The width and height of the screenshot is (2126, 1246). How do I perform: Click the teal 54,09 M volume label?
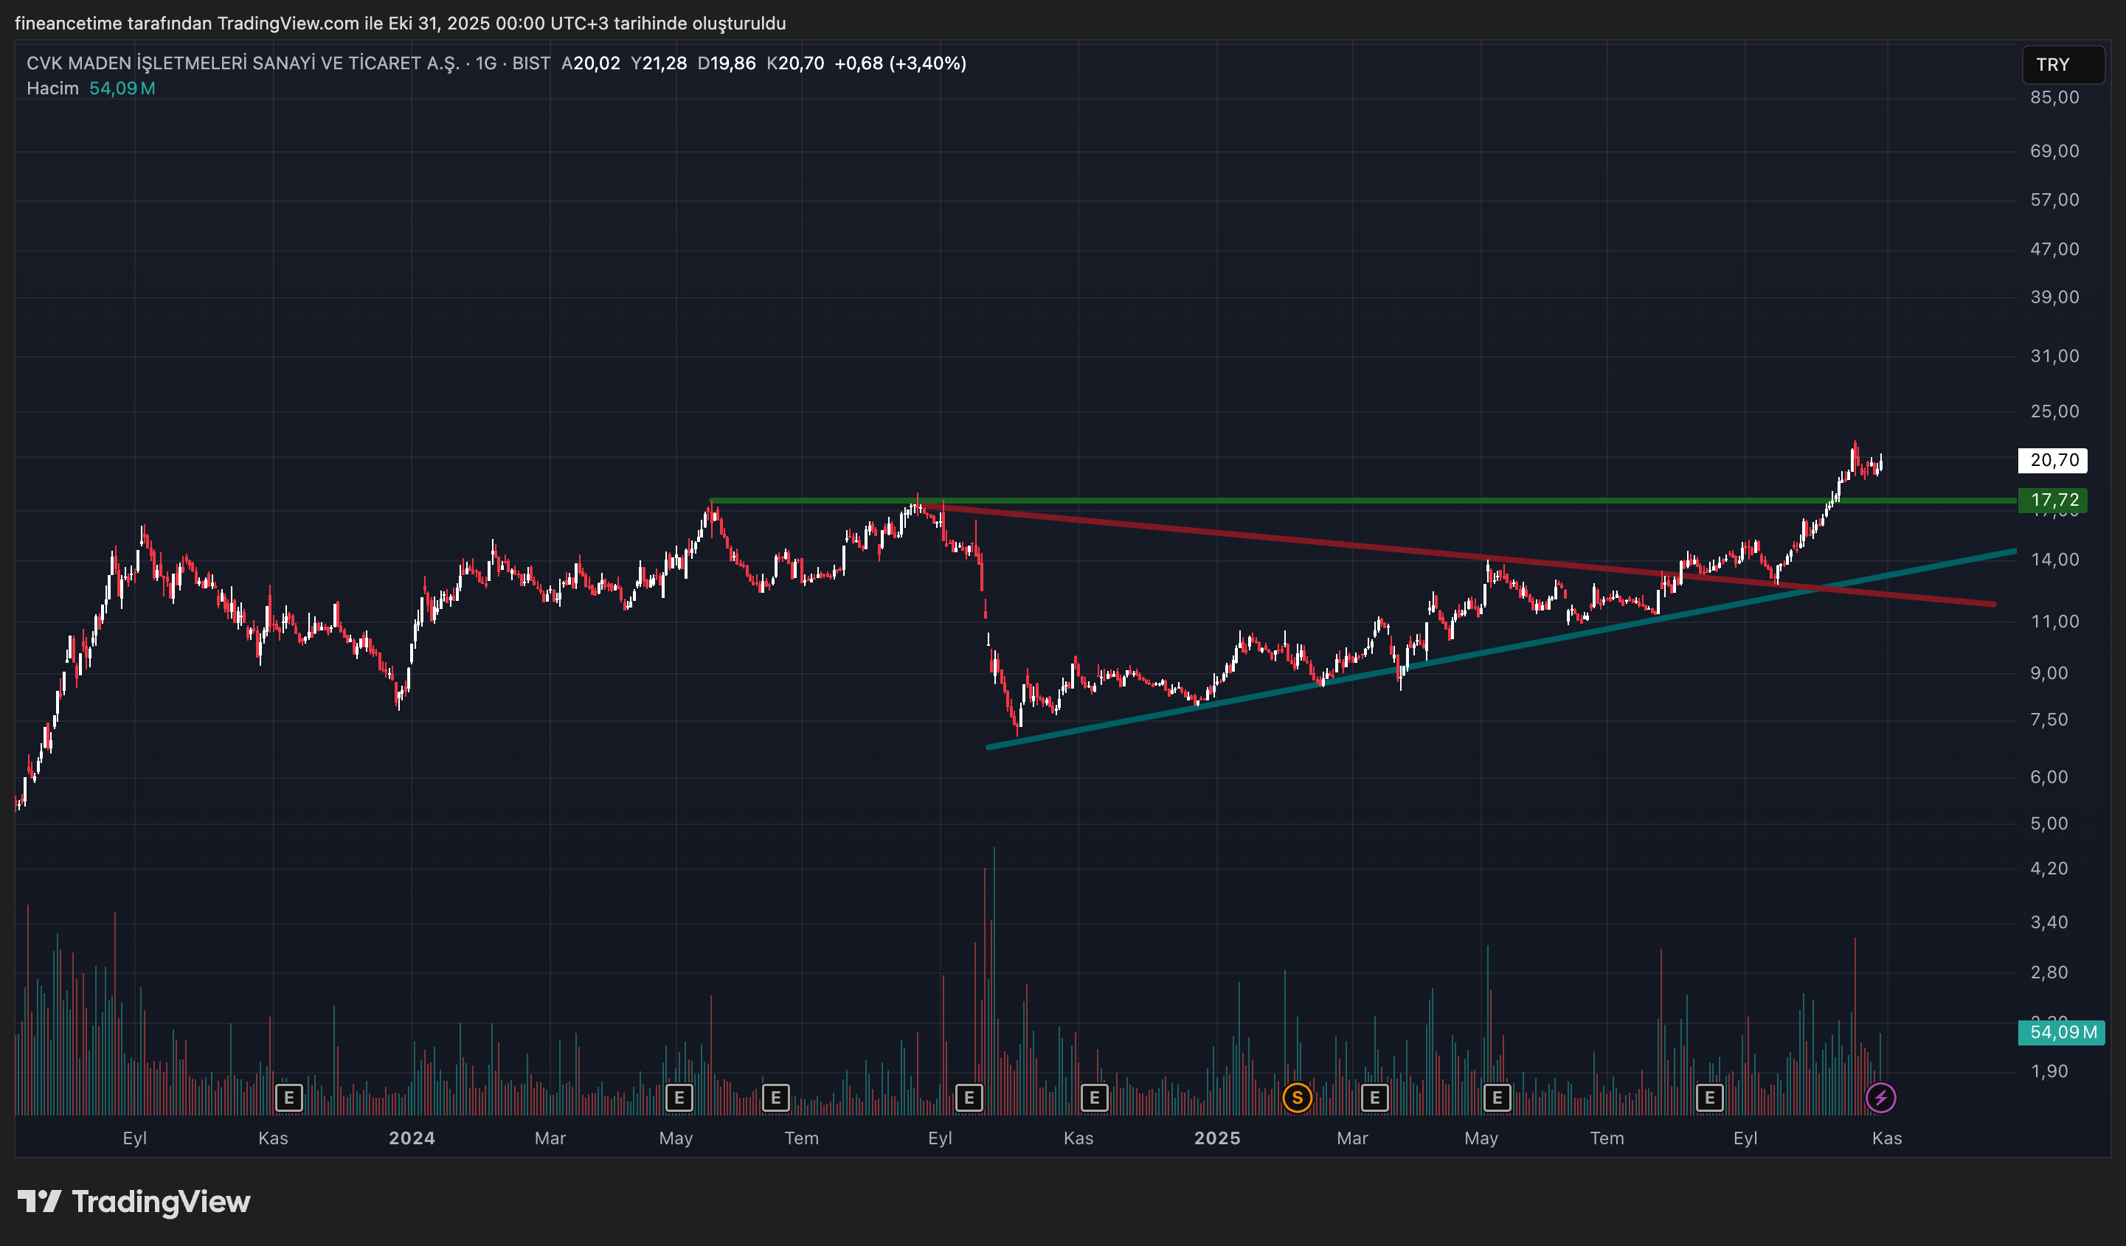pyautogui.click(x=2062, y=1032)
